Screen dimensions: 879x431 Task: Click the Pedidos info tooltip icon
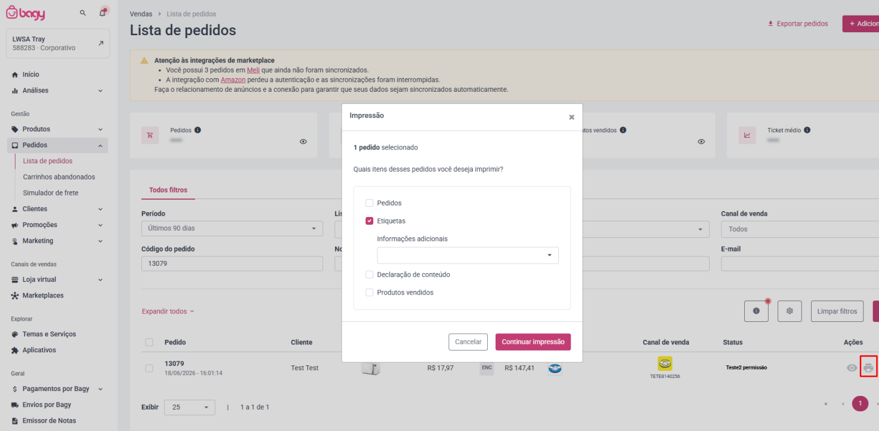[197, 130]
